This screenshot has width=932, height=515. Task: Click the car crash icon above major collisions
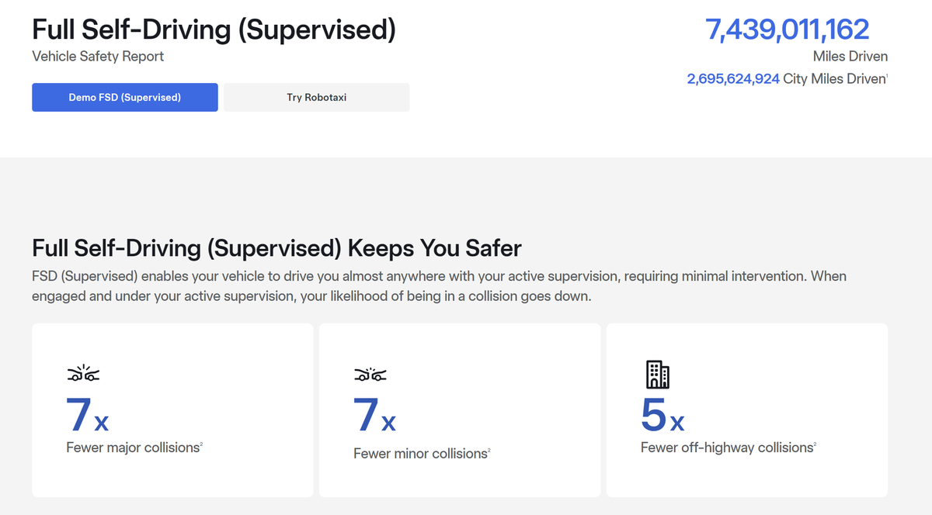[x=83, y=375]
